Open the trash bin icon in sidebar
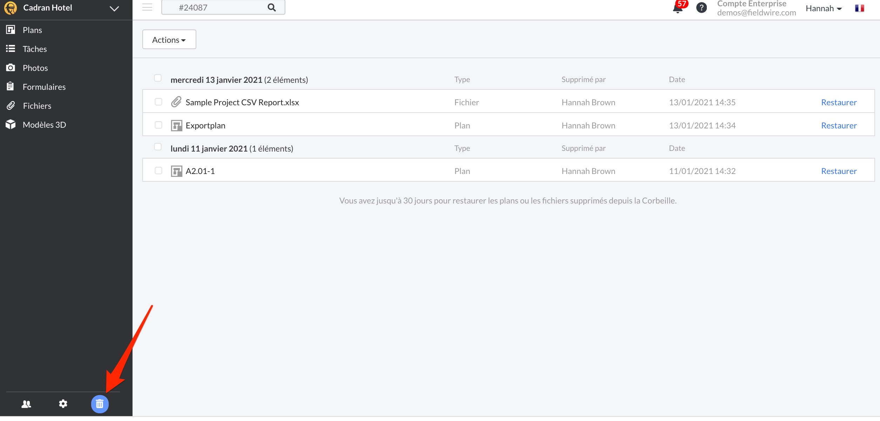880x421 pixels. [x=100, y=404]
